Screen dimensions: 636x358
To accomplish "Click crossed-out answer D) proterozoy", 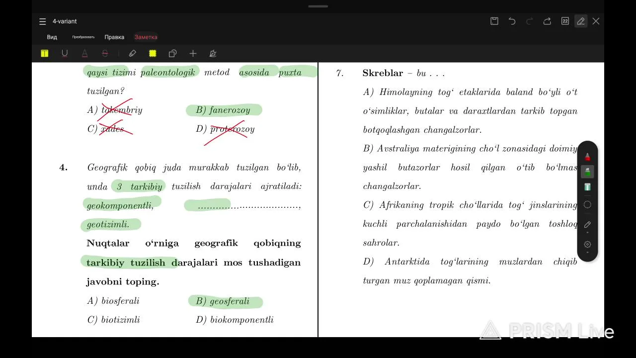I will coord(225,129).
